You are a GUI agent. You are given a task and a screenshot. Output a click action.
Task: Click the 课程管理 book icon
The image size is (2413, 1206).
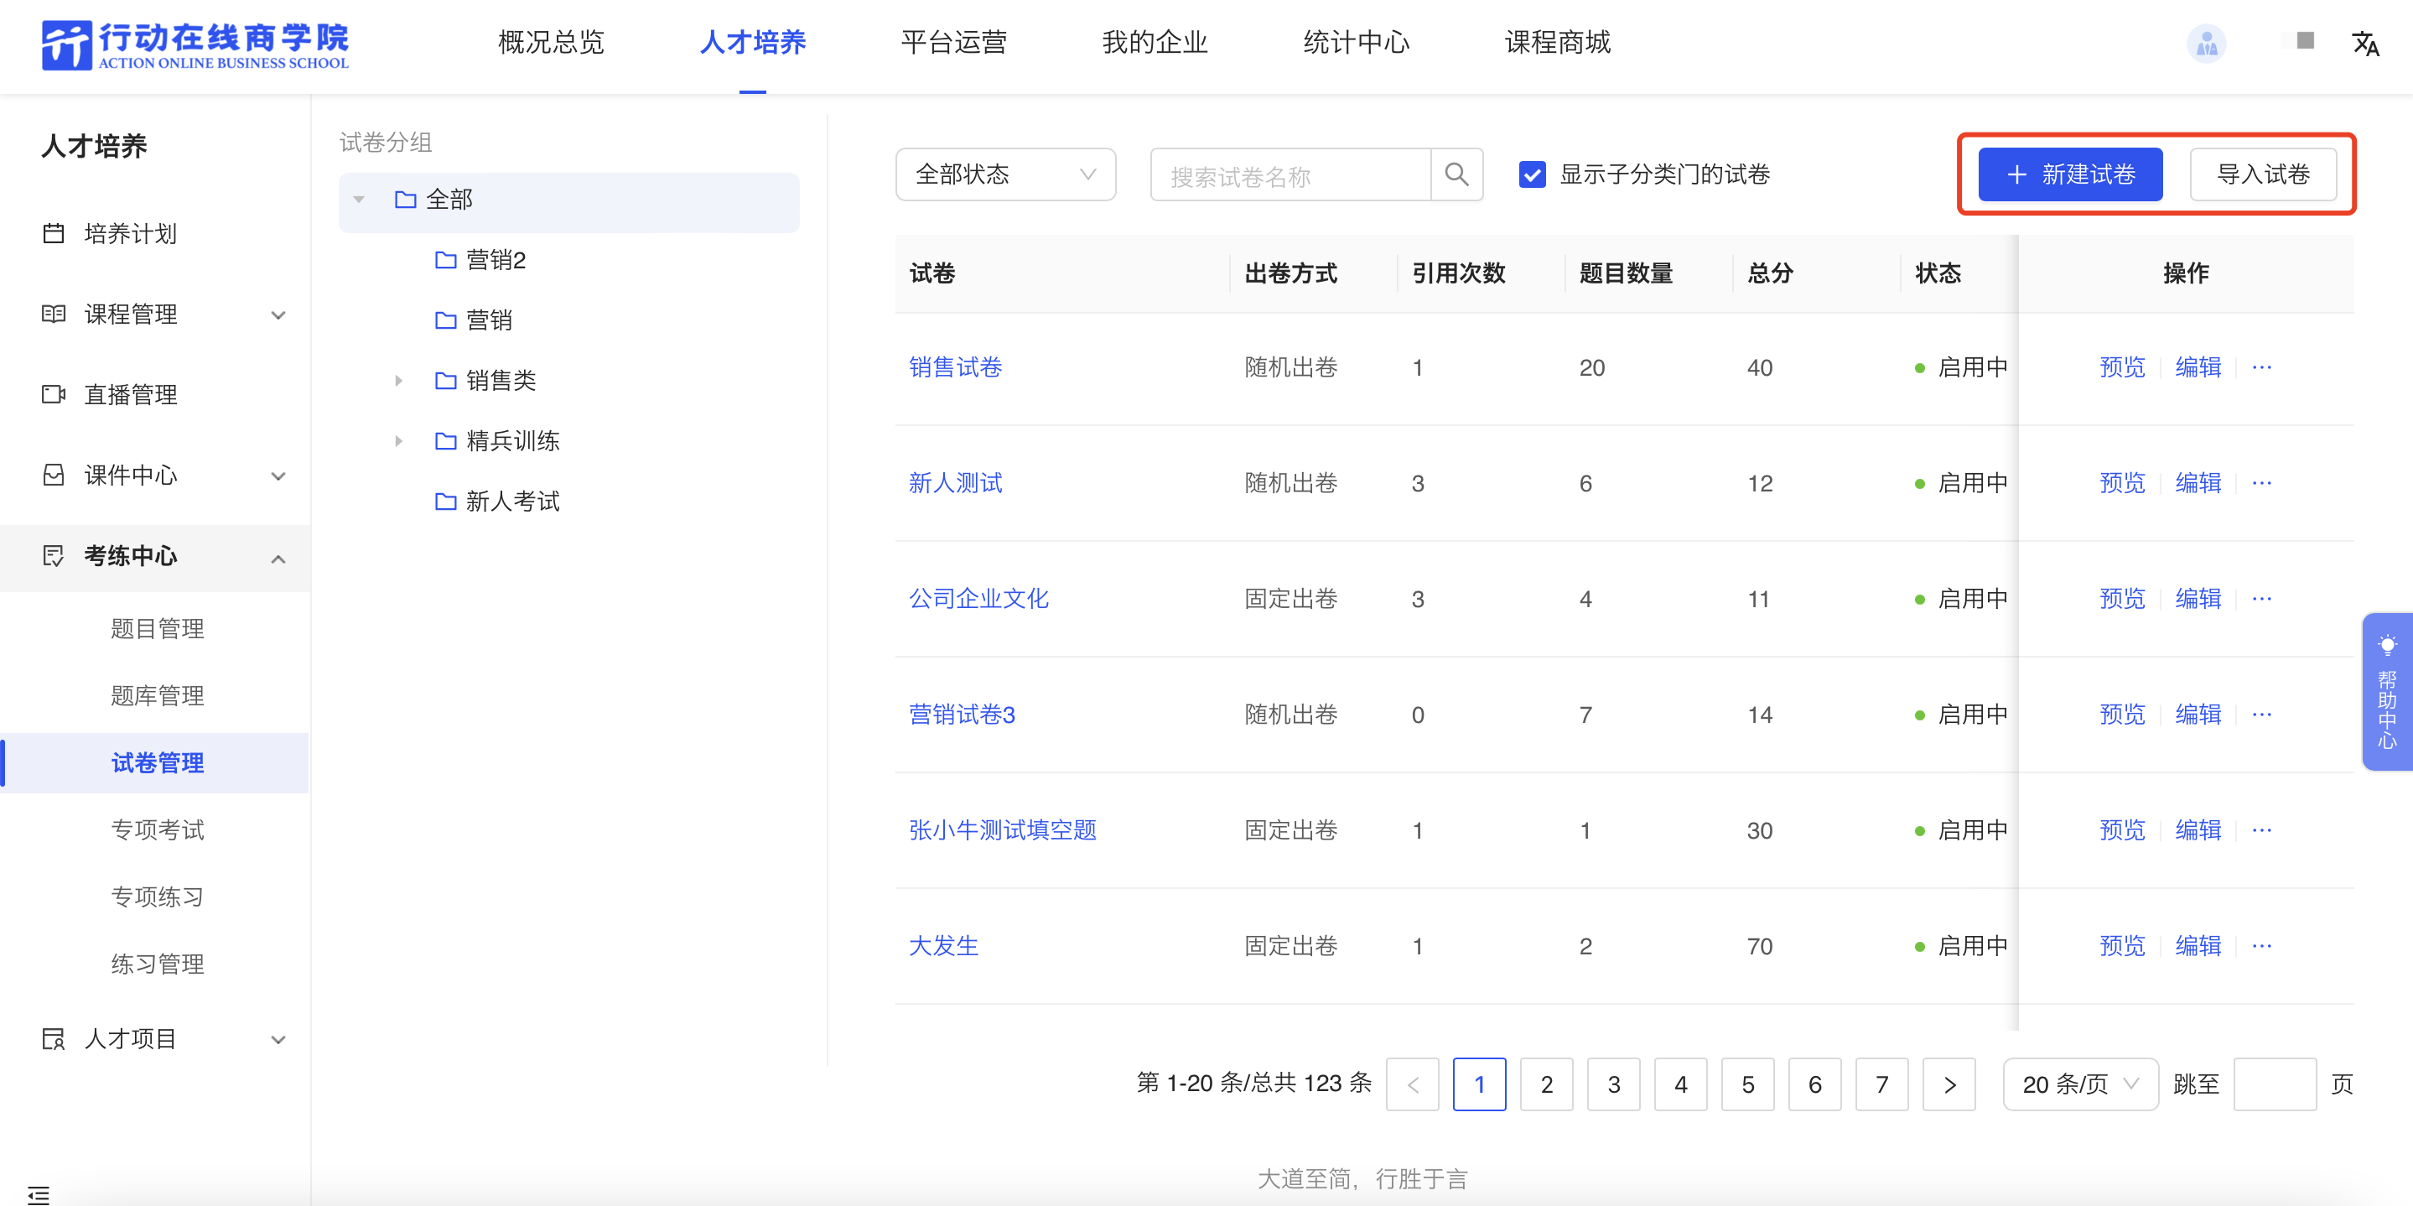54,314
